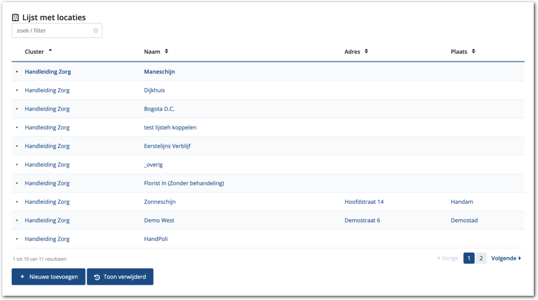Click the sort arrows next to Plaats
538x300 pixels.
pos(473,52)
